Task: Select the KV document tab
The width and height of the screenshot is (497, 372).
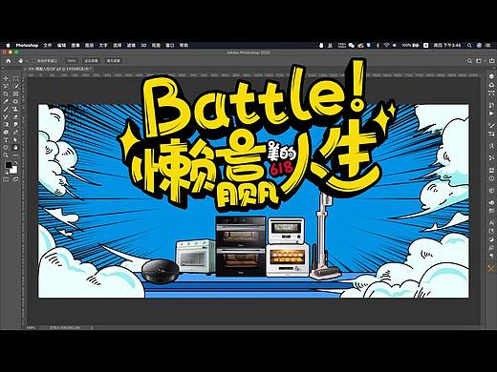Action: (58, 69)
